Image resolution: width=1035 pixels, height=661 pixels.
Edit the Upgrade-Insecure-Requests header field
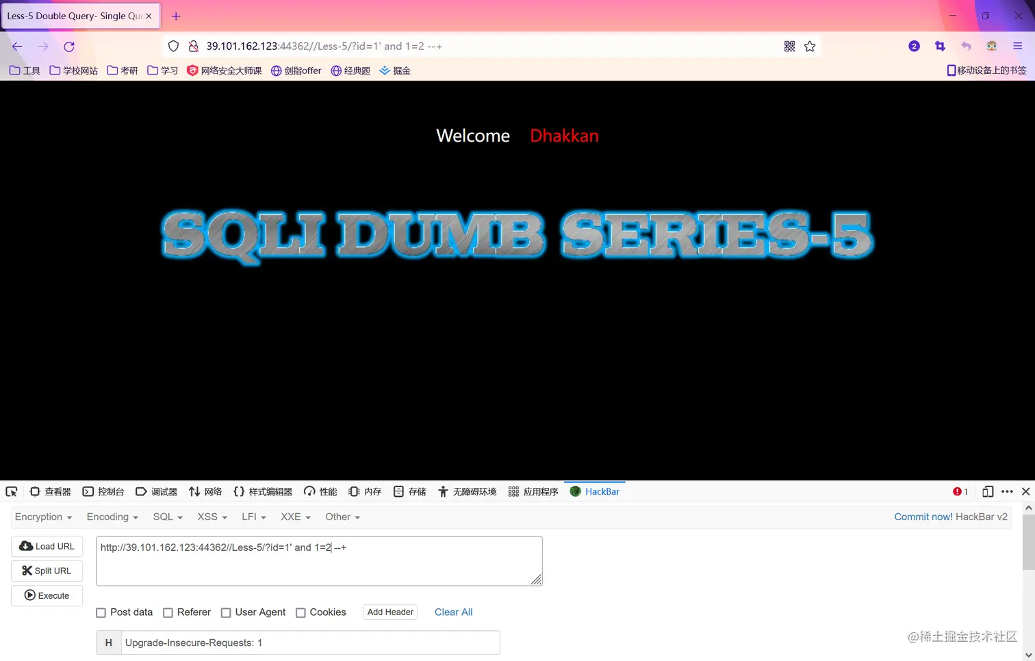point(310,643)
